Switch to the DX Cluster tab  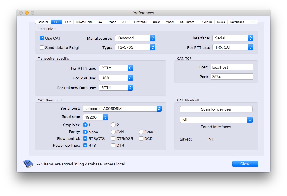click(x=187, y=22)
